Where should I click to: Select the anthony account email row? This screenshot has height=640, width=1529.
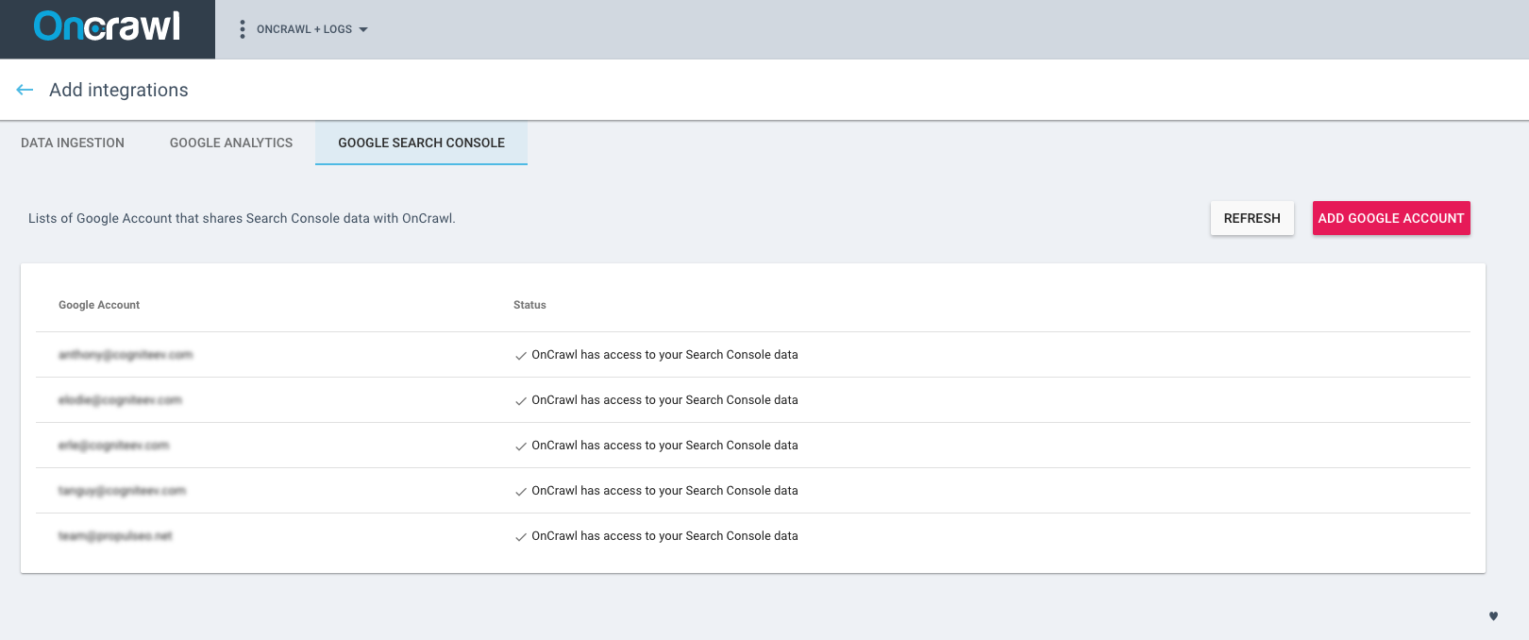point(753,355)
